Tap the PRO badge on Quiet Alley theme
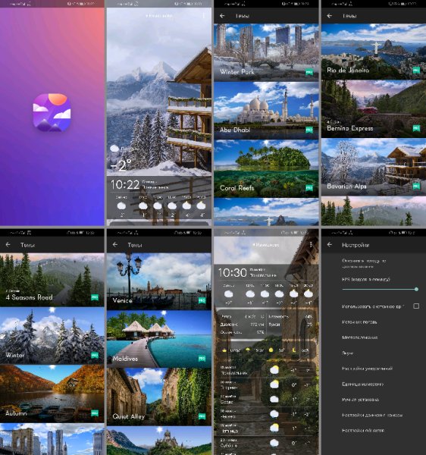Image resolution: width=426 pixels, height=455 pixels. [x=202, y=416]
